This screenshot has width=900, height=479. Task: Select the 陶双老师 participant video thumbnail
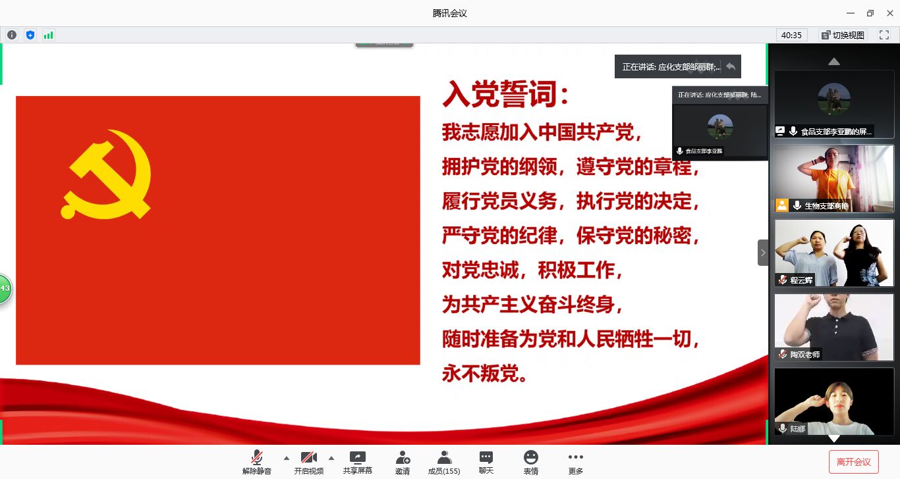click(833, 327)
